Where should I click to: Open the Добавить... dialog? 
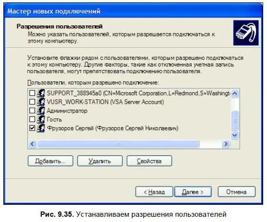tap(51, 161)
